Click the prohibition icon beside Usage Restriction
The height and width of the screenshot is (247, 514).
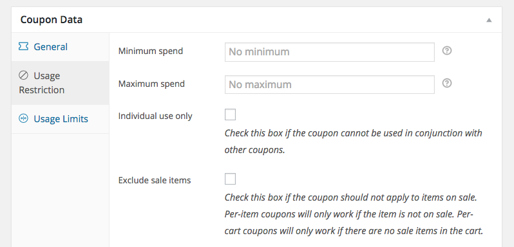click(23, 75)
